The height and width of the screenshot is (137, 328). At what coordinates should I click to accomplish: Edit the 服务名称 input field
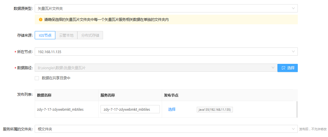click(130, 109)
